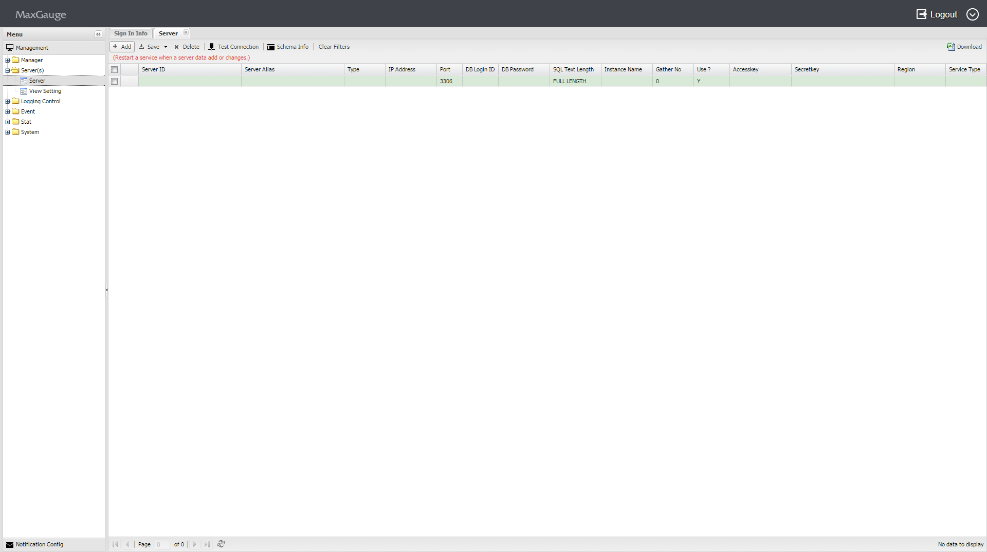This screenshot has width=987, height=552.
Task: Click the DB Password column header
Action: 524,69
